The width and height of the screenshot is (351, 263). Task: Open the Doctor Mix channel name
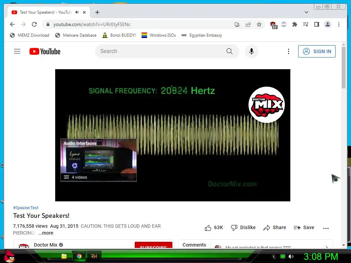[x=46, y=245]
